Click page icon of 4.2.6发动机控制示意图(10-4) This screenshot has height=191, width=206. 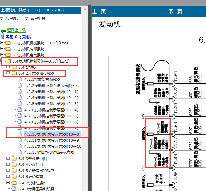tap(20, 110)
